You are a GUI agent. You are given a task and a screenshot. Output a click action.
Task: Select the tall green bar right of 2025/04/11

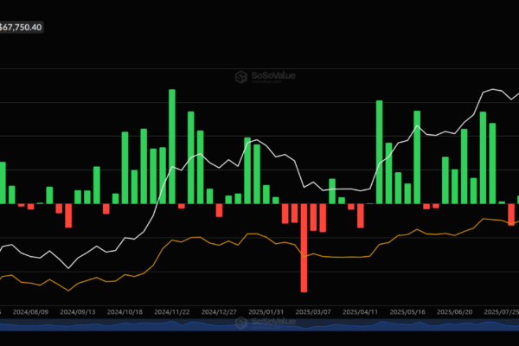point(379,152)
